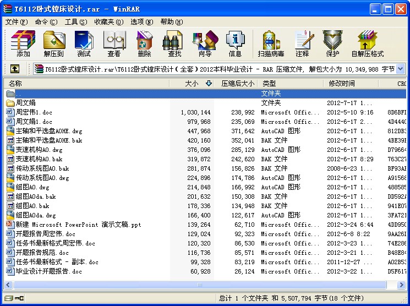Image resolution: width=410 pixels, height=306 pixels.
Task: Click the 删除 (Delete) toolbar icon
Action: click(x=144, y=43)
